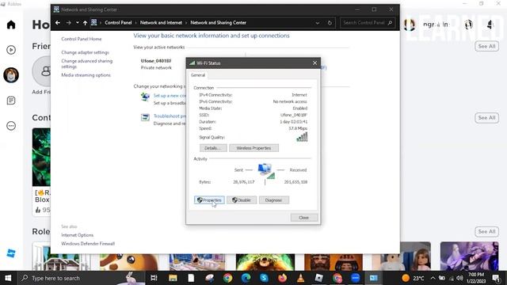507x285 pixels.
Task: Click the Network and Sharing Center breadcrumb
Action: pos(219,23)
